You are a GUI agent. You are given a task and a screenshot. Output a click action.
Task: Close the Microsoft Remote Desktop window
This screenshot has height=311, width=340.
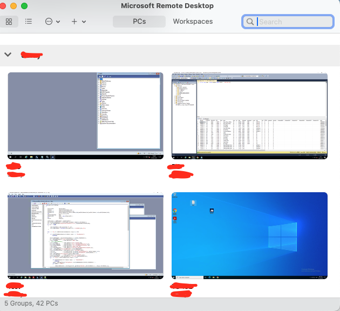click(x=5, y=5)
